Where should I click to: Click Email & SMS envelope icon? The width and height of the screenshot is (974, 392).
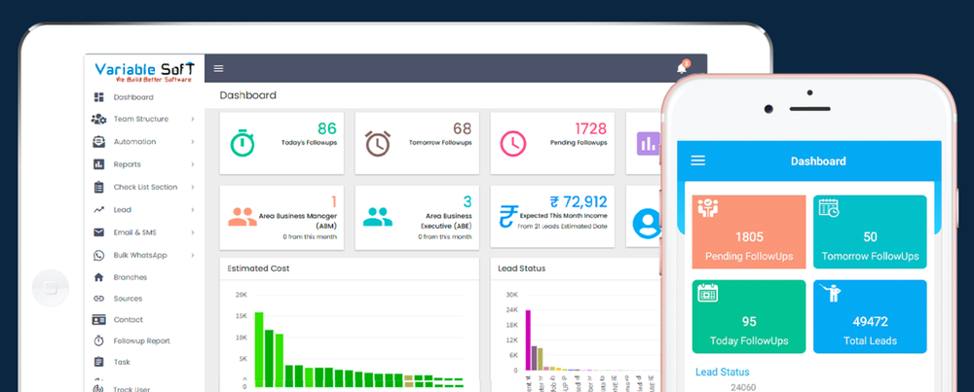[x=98, y=232]
